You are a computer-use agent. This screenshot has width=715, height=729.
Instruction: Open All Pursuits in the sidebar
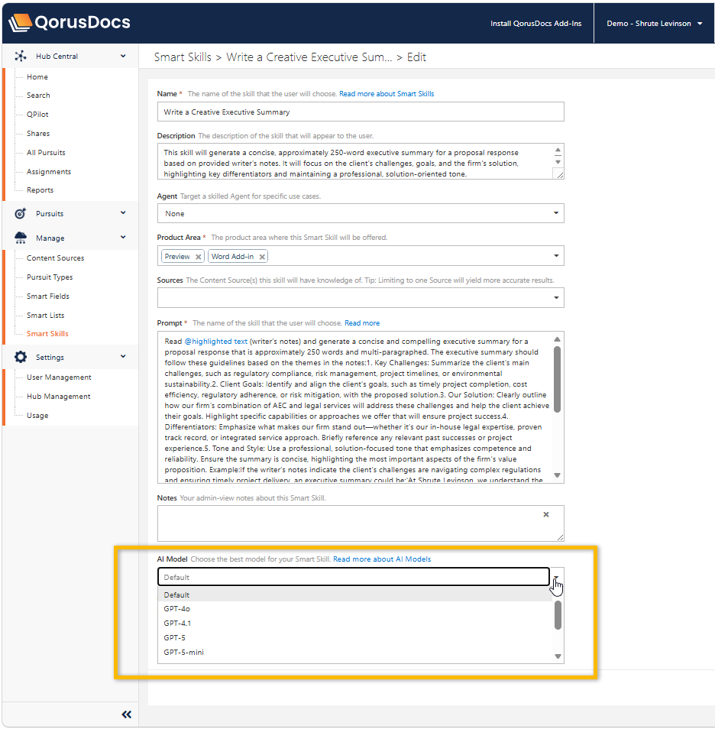pyautogui.click(x=46, y=153)
